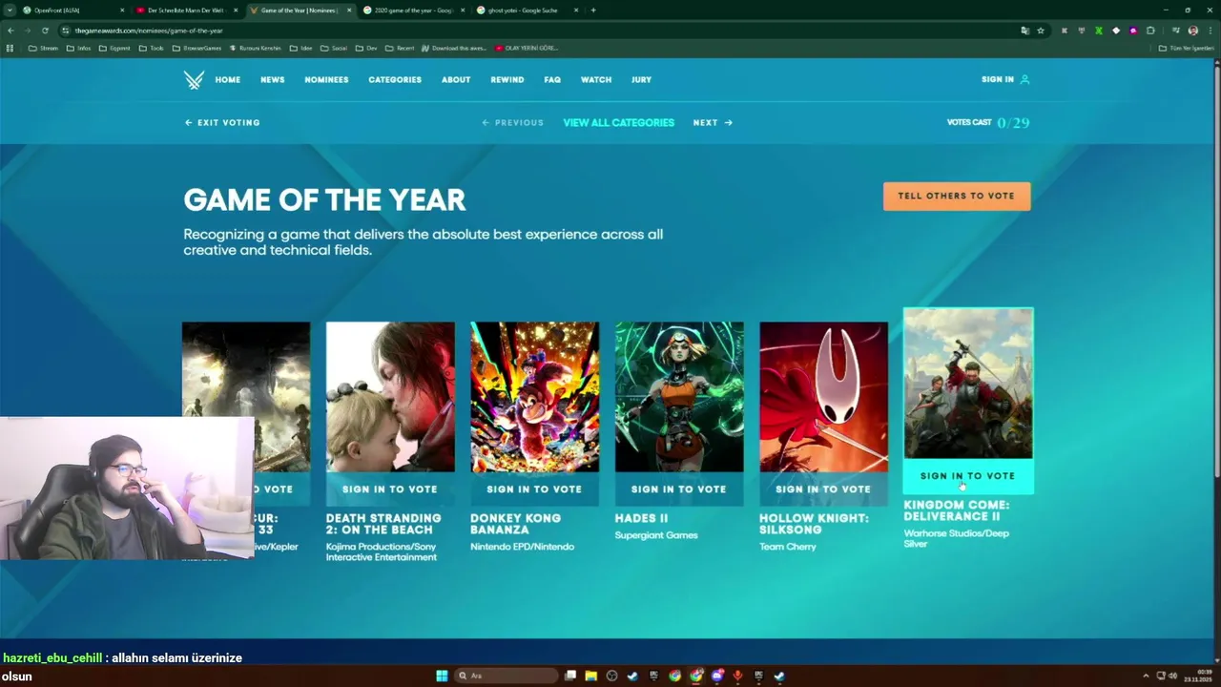Click the Hades II cover art
This screenshot has height=687, width=1221.
679,397
